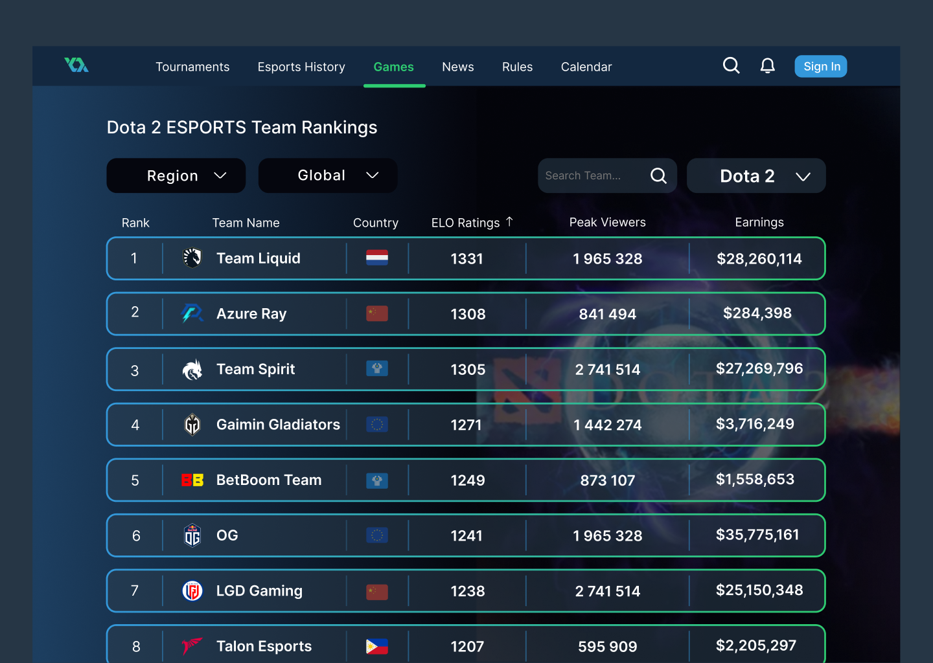Click the magnifier in Search Team field
This screenshot has width=933, height=663.
(x=658, y=175)
